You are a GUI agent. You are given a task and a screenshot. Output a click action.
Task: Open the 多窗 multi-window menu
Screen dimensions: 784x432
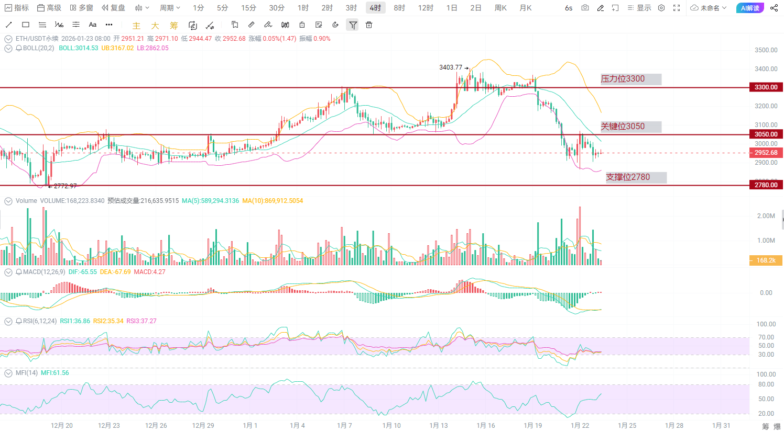81,8
